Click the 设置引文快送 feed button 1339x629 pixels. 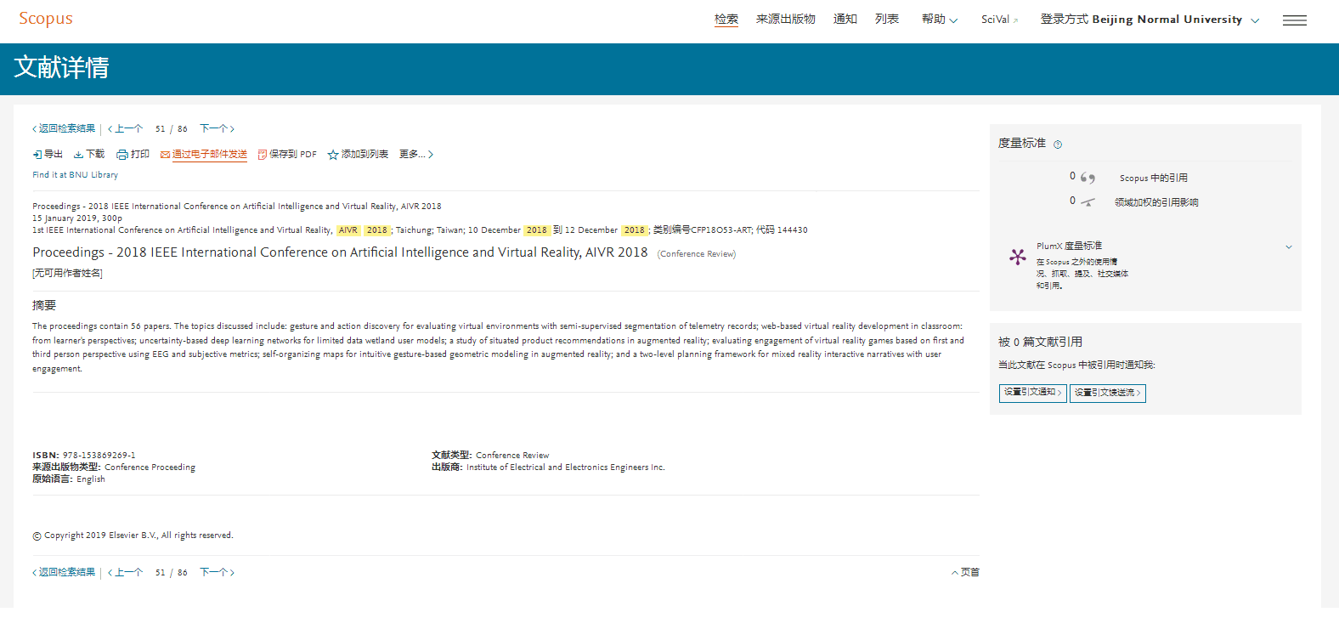click(1107, 393)
